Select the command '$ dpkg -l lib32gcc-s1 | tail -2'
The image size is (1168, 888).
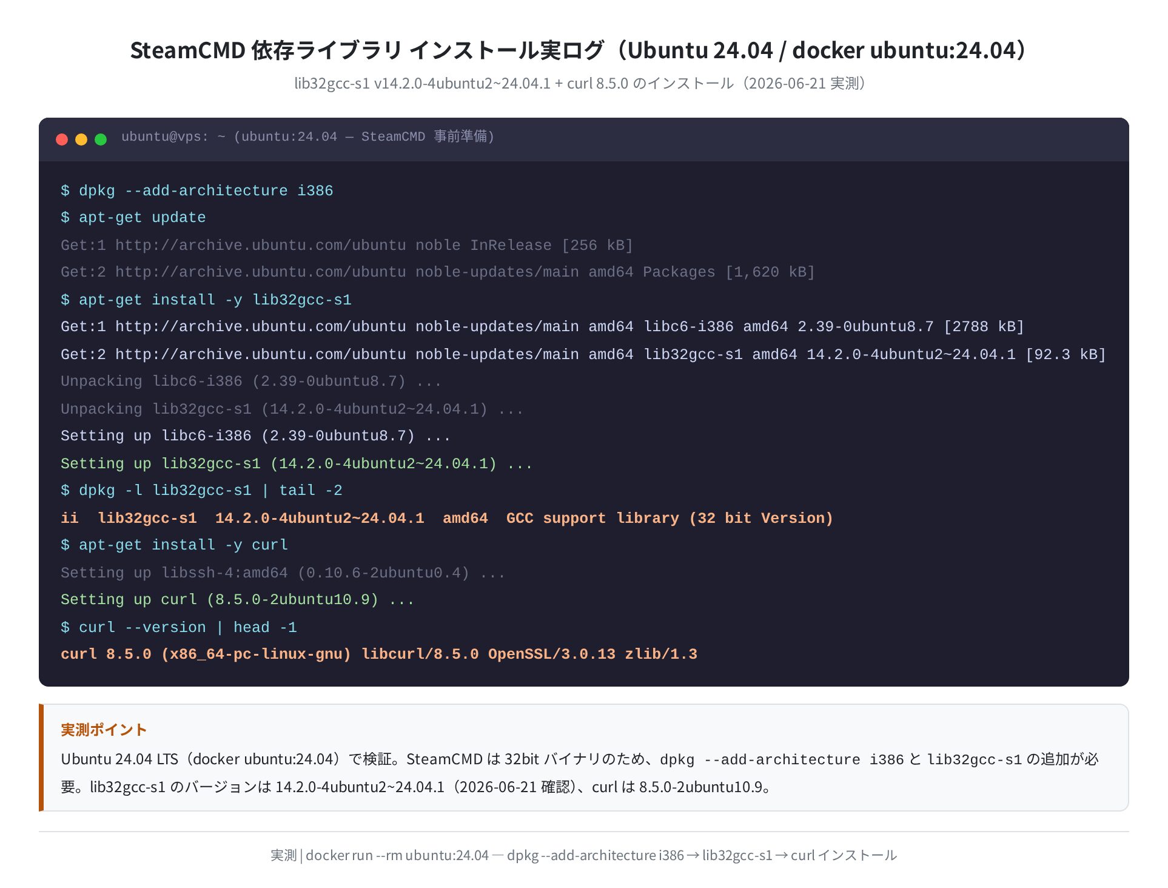click(x=201, y=491)
